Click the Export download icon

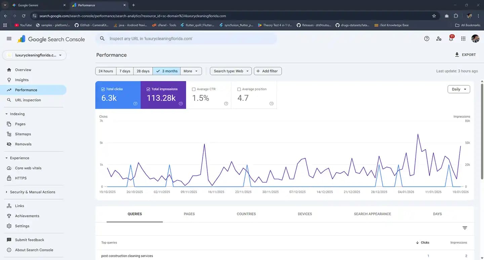(x=457, y=55)
